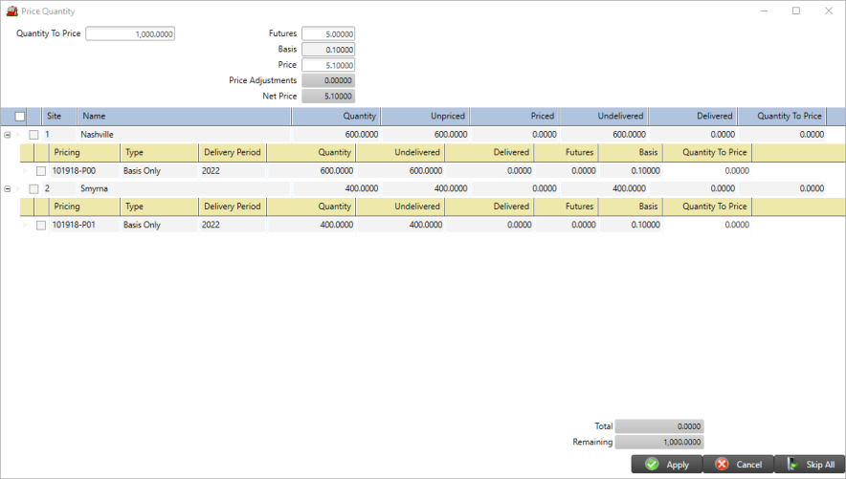Toggle the select-all checkbox in grid header
The height and width of the screenshot is (479, 846).
(x=20, y=117)
